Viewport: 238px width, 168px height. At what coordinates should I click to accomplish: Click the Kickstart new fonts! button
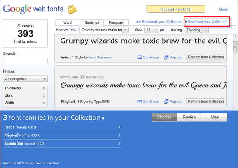pos(176,9)
